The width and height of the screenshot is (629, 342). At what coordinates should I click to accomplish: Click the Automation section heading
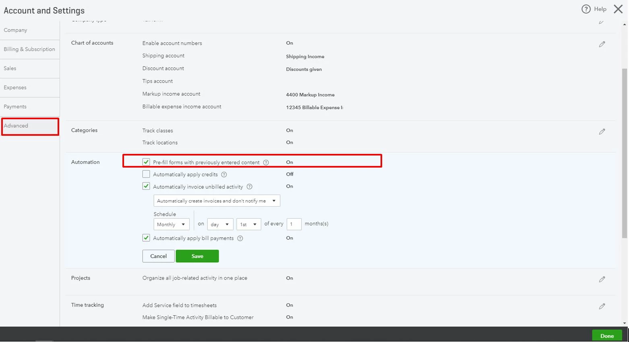pyautogui.click(x=85, y=162)
